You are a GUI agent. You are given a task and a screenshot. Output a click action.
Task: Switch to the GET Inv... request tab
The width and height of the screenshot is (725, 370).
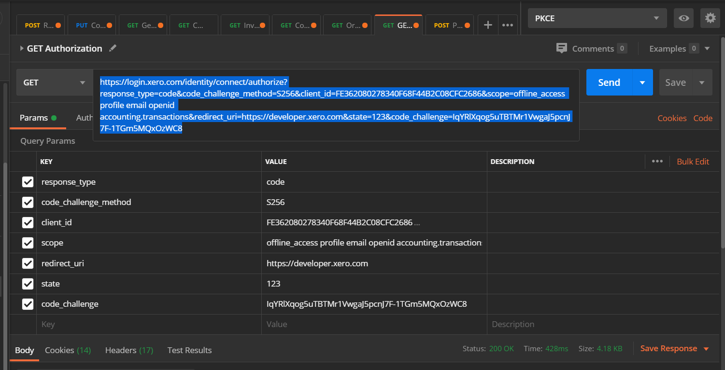point(244,25)
